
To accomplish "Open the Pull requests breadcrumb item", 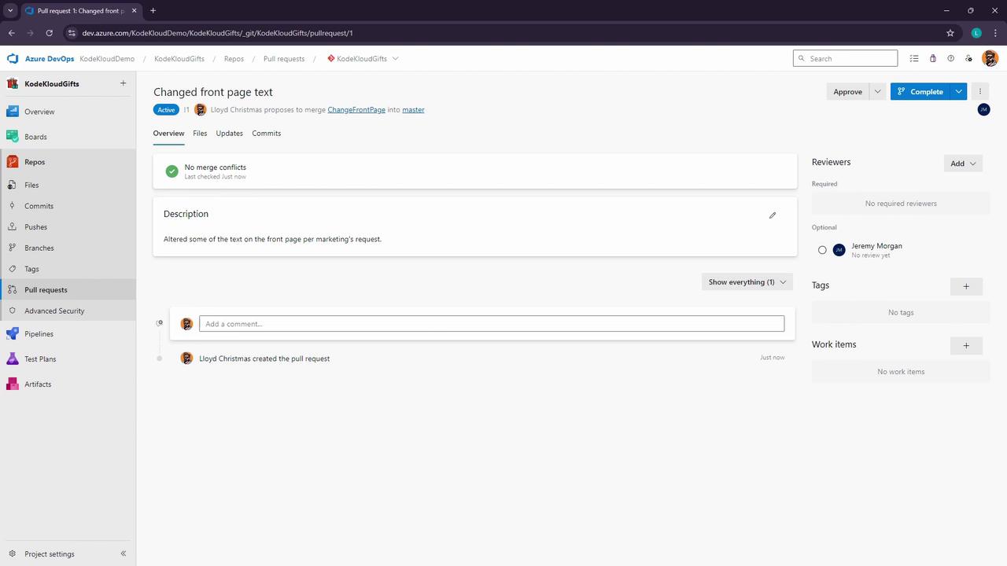I will [x=284, y=58].
